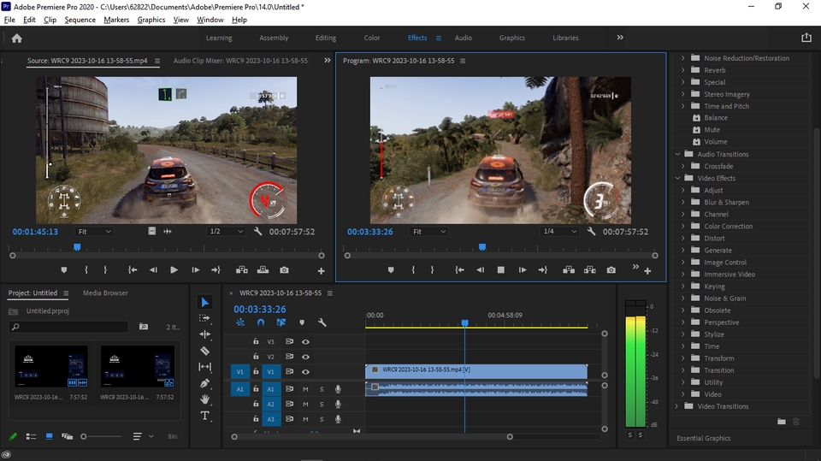Click Extract button in Program monitor

(589, 269)
